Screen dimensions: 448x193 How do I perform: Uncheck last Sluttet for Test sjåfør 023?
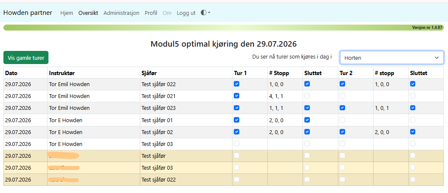(x=413, y=108)
